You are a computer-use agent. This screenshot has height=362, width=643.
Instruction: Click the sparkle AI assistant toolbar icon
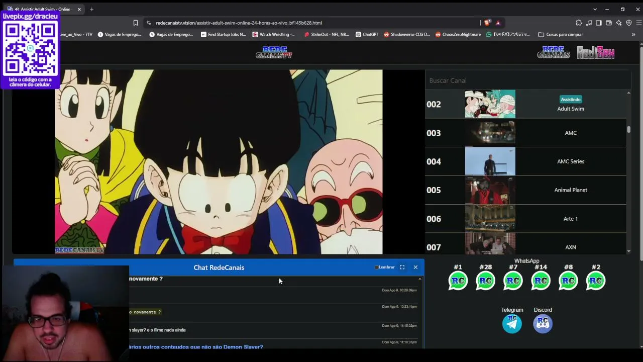tap(619, 23)
